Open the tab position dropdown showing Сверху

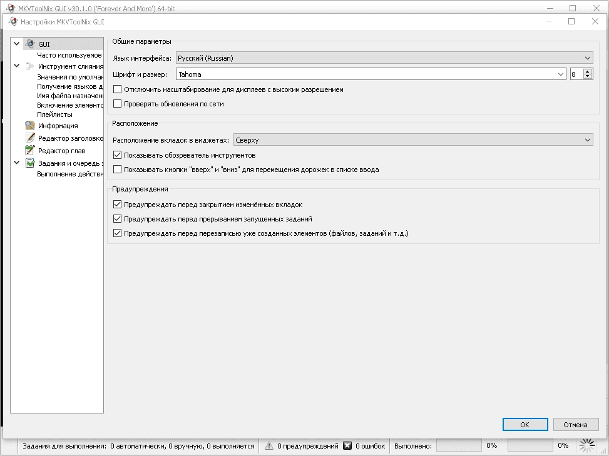pyautogui.click(x=413, y=139)
